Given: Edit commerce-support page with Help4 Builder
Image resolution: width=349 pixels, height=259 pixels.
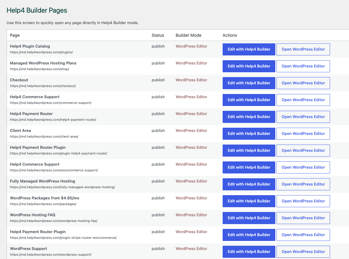Looking at the screenshot, I should tap(249, 100).
